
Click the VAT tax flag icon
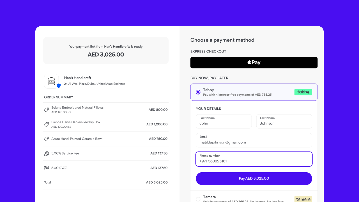[x=47, y=168]
